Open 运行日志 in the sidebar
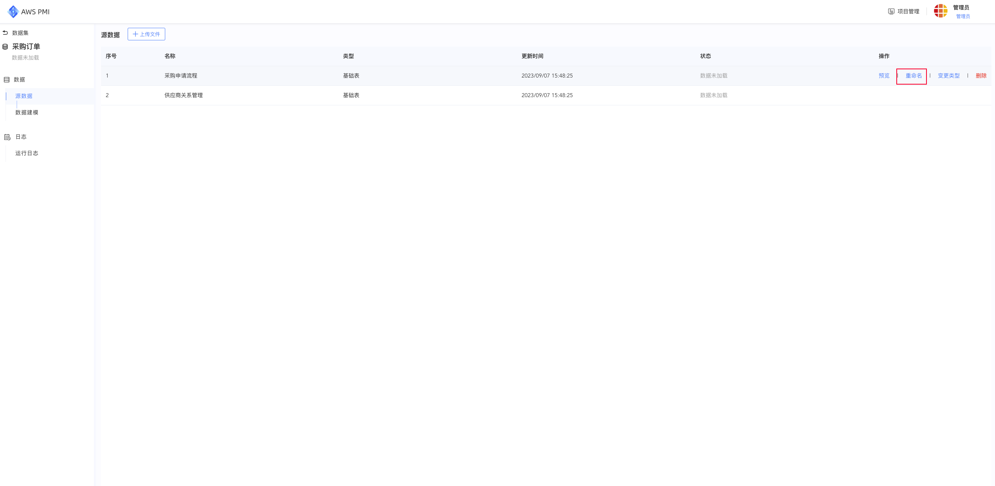Viewport: 995px width, 486px height. [27, 153]
